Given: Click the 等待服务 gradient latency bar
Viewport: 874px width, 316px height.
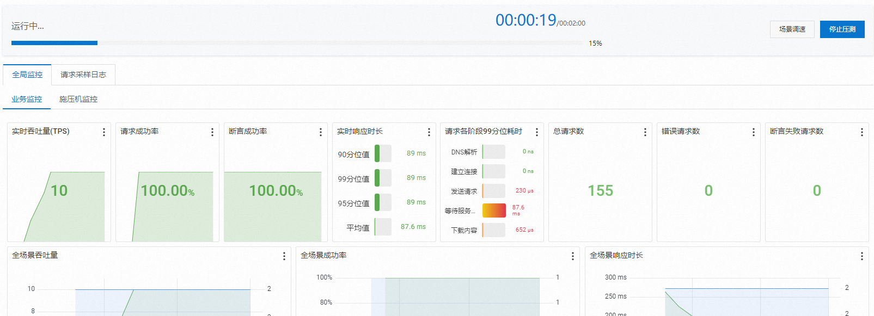Looking at the screenshot, I should click(494, 210).
